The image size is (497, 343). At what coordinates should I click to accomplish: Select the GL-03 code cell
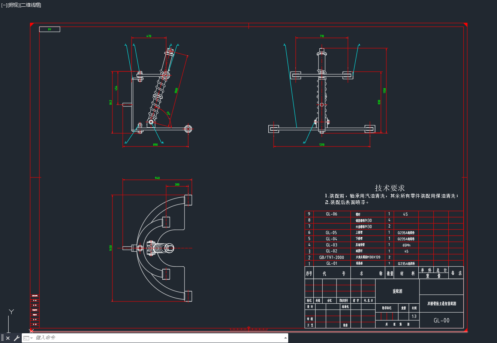pos(331,245)
